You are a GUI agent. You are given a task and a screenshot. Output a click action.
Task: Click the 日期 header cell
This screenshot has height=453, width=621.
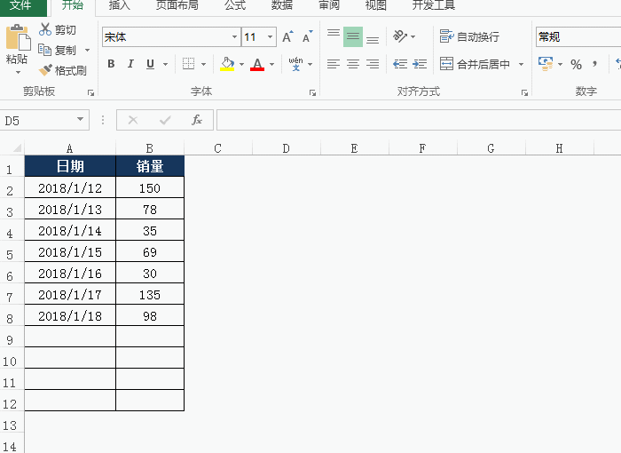[70, 166]
